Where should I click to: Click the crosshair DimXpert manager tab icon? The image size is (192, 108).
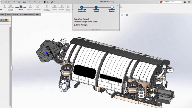[1, 20]
